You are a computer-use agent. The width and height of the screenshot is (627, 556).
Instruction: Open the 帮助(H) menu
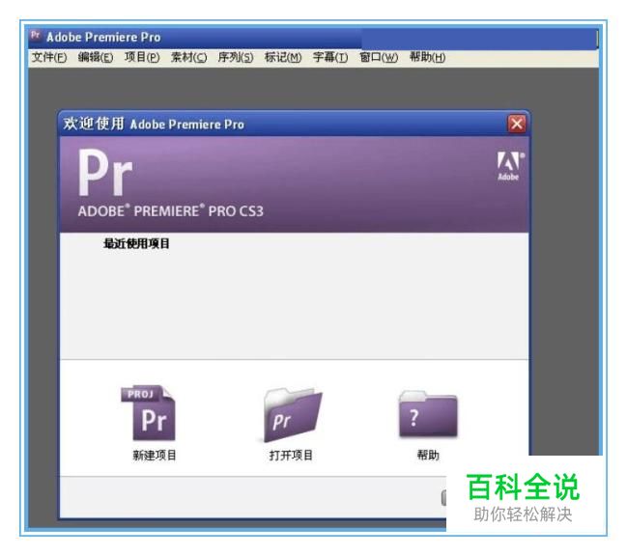coord(427,57)
